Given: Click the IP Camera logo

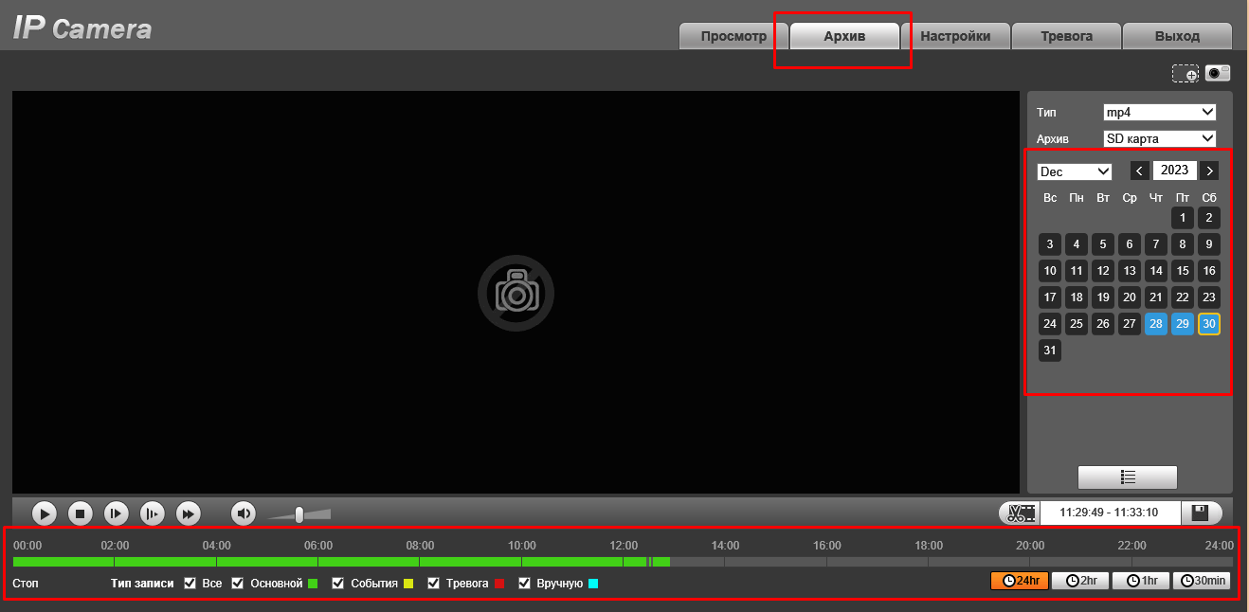Looking at the screenshot, I should pos(82,28).
